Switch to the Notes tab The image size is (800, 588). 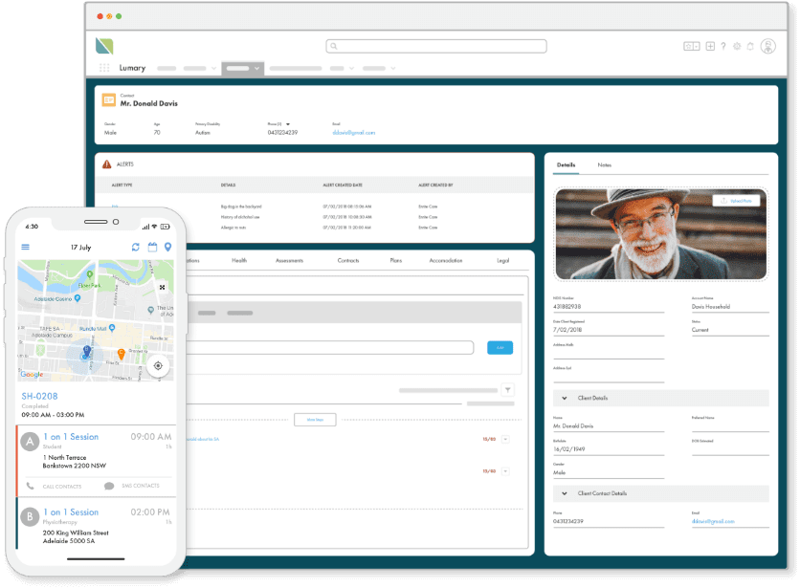604,165
